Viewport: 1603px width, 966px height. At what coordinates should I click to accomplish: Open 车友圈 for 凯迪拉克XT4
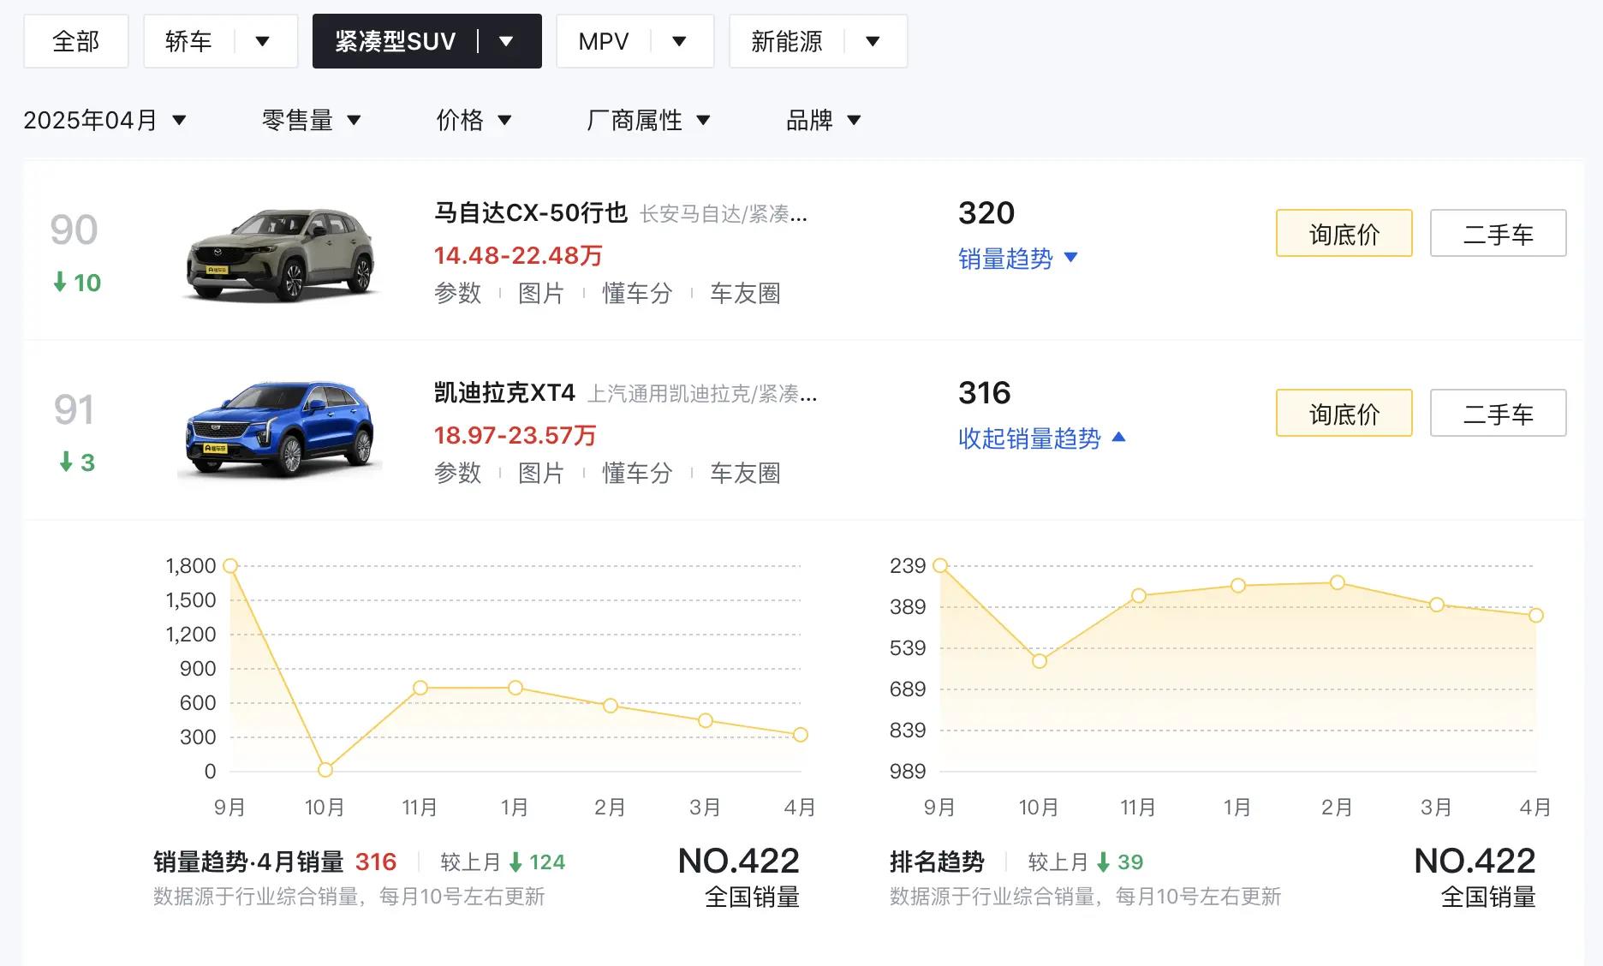pyautogui.click(x=745, y=473)
